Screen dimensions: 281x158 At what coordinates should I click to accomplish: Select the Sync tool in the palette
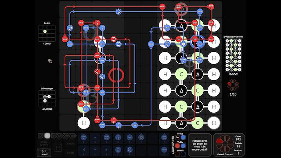point(130,138)
